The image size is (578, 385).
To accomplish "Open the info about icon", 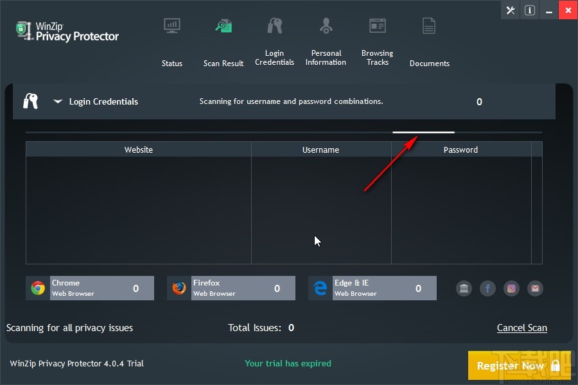I will click(x=530, y=10).
